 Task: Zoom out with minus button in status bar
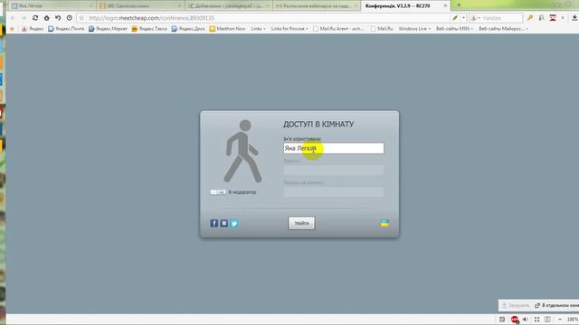[x=560, y=320]
